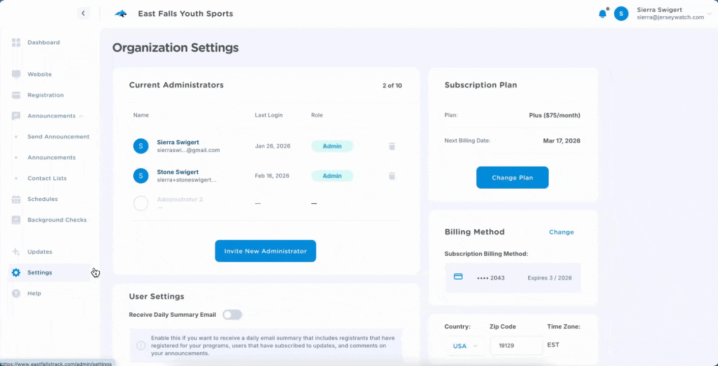The height and width of the screenshot is (366, 718).
Task: Click the Help question mark icon
Action: pyautogui.click(x=16, y=293)
